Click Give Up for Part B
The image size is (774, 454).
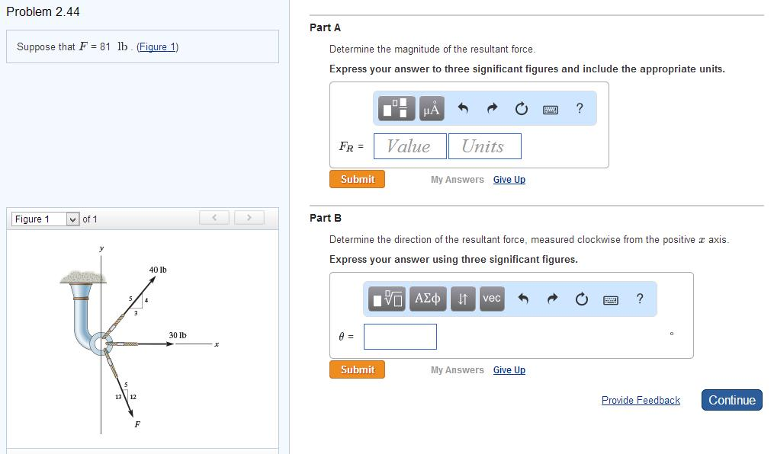509,369
